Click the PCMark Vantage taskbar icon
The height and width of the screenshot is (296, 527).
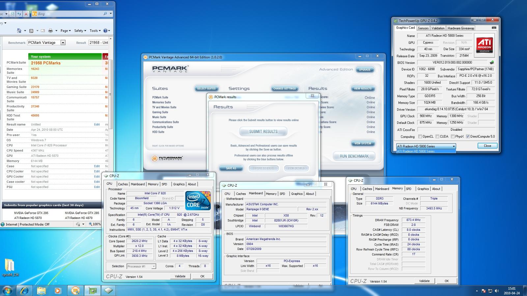tap(75, 290)
